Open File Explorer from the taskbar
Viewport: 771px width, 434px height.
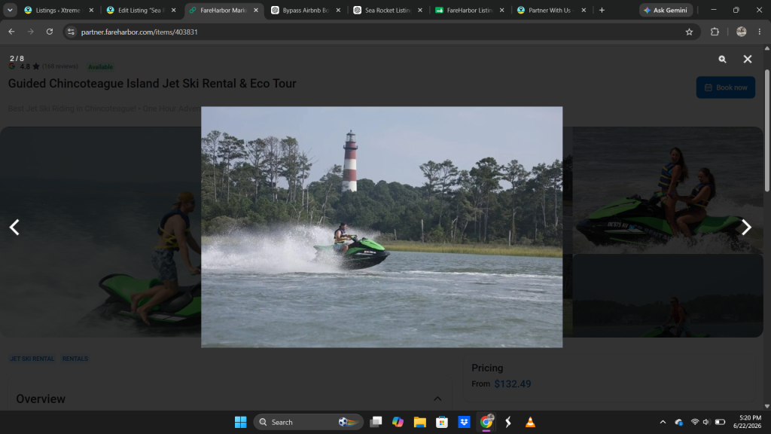(x=419, y=422)
